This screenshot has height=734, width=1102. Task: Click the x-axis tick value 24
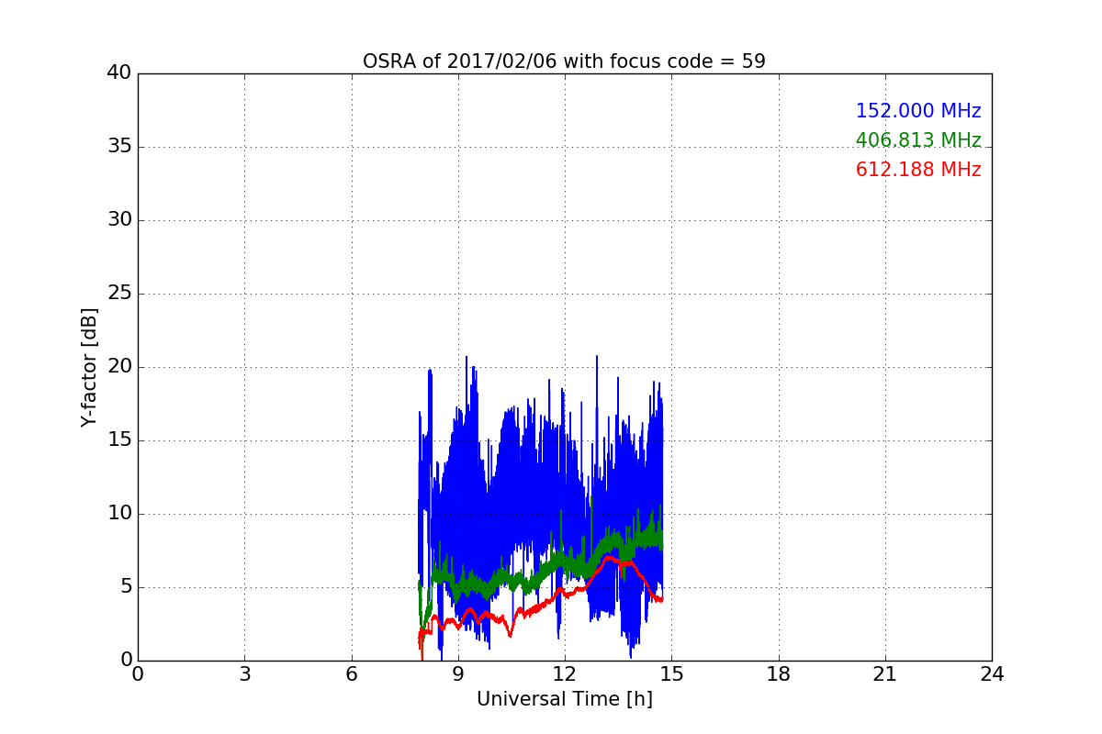[x=992, y=674]
